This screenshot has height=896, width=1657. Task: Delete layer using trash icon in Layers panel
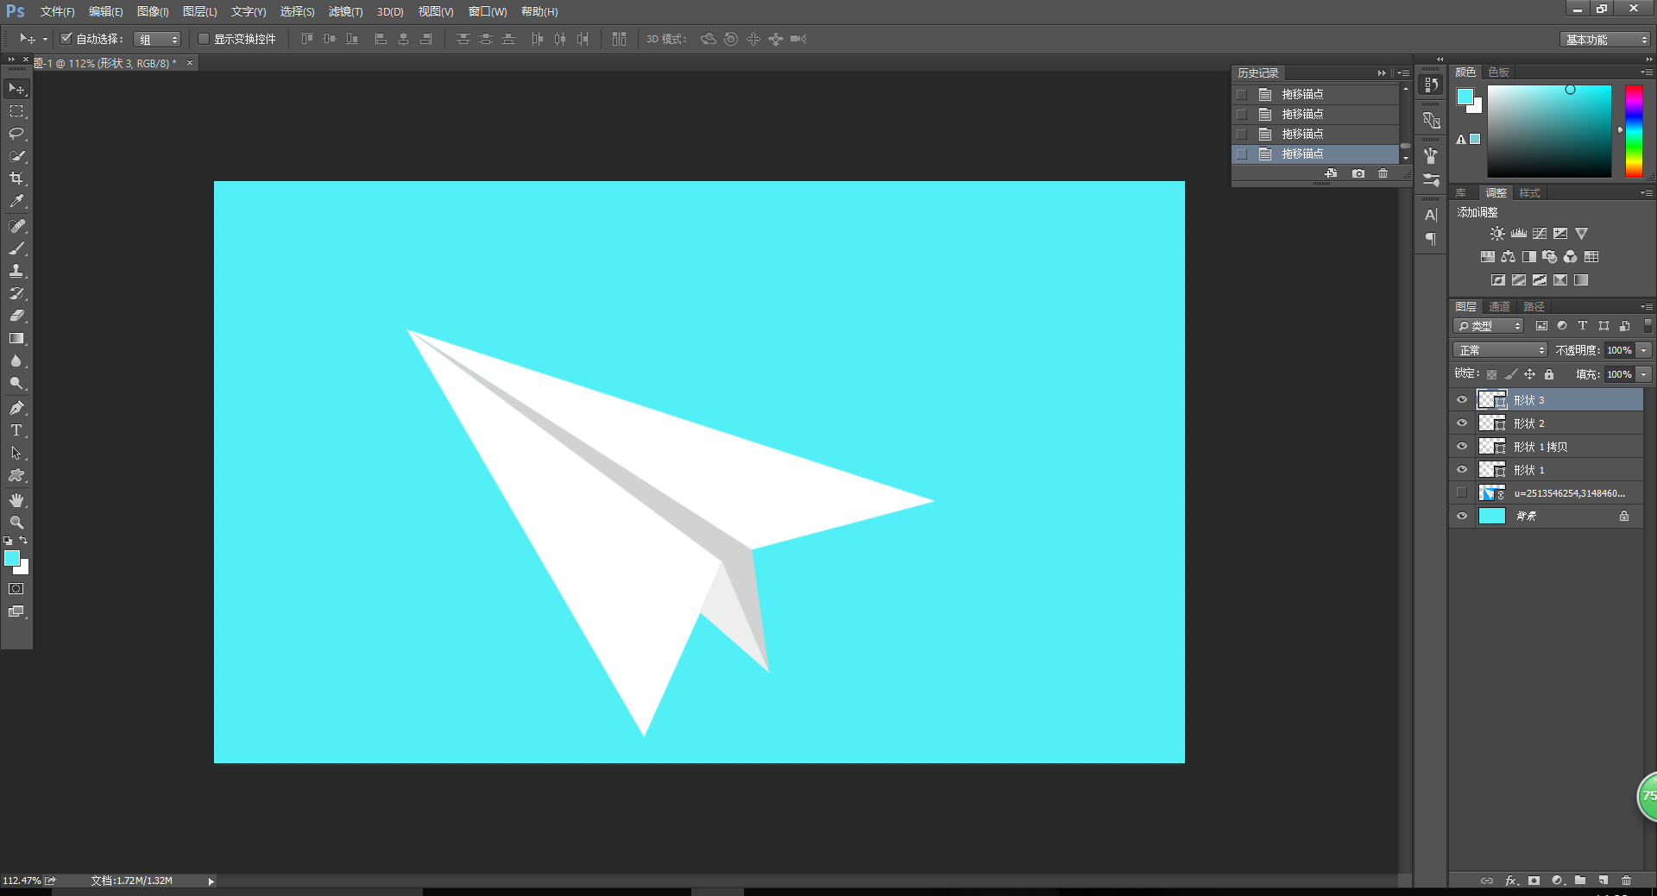[1626, 880]
